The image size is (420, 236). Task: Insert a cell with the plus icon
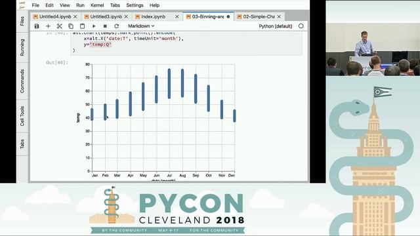pyautogui.click(x=48, y=26)
